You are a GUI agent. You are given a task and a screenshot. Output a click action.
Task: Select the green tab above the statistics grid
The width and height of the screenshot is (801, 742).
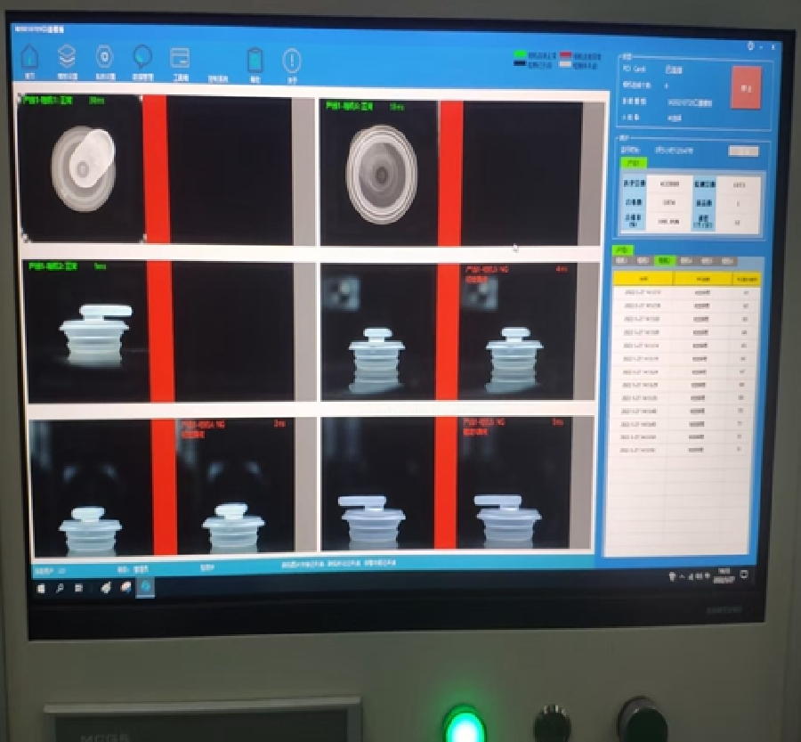pos(634,163)
